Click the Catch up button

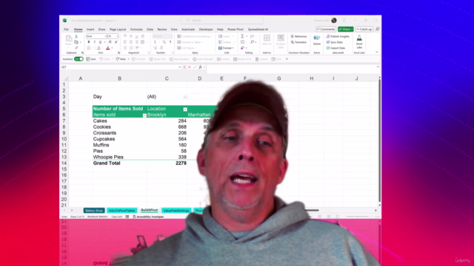(364, 30)
